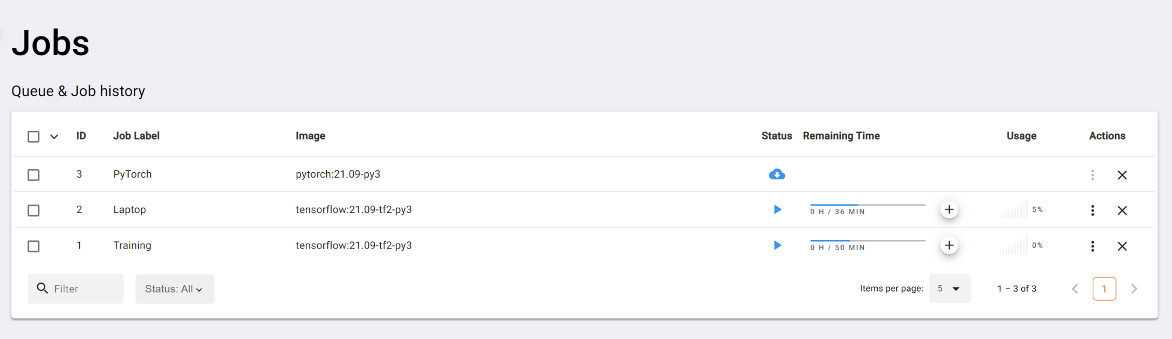Click the play status icon for Laptop job
1172x339 pixels.
click(x=777, y=209)
